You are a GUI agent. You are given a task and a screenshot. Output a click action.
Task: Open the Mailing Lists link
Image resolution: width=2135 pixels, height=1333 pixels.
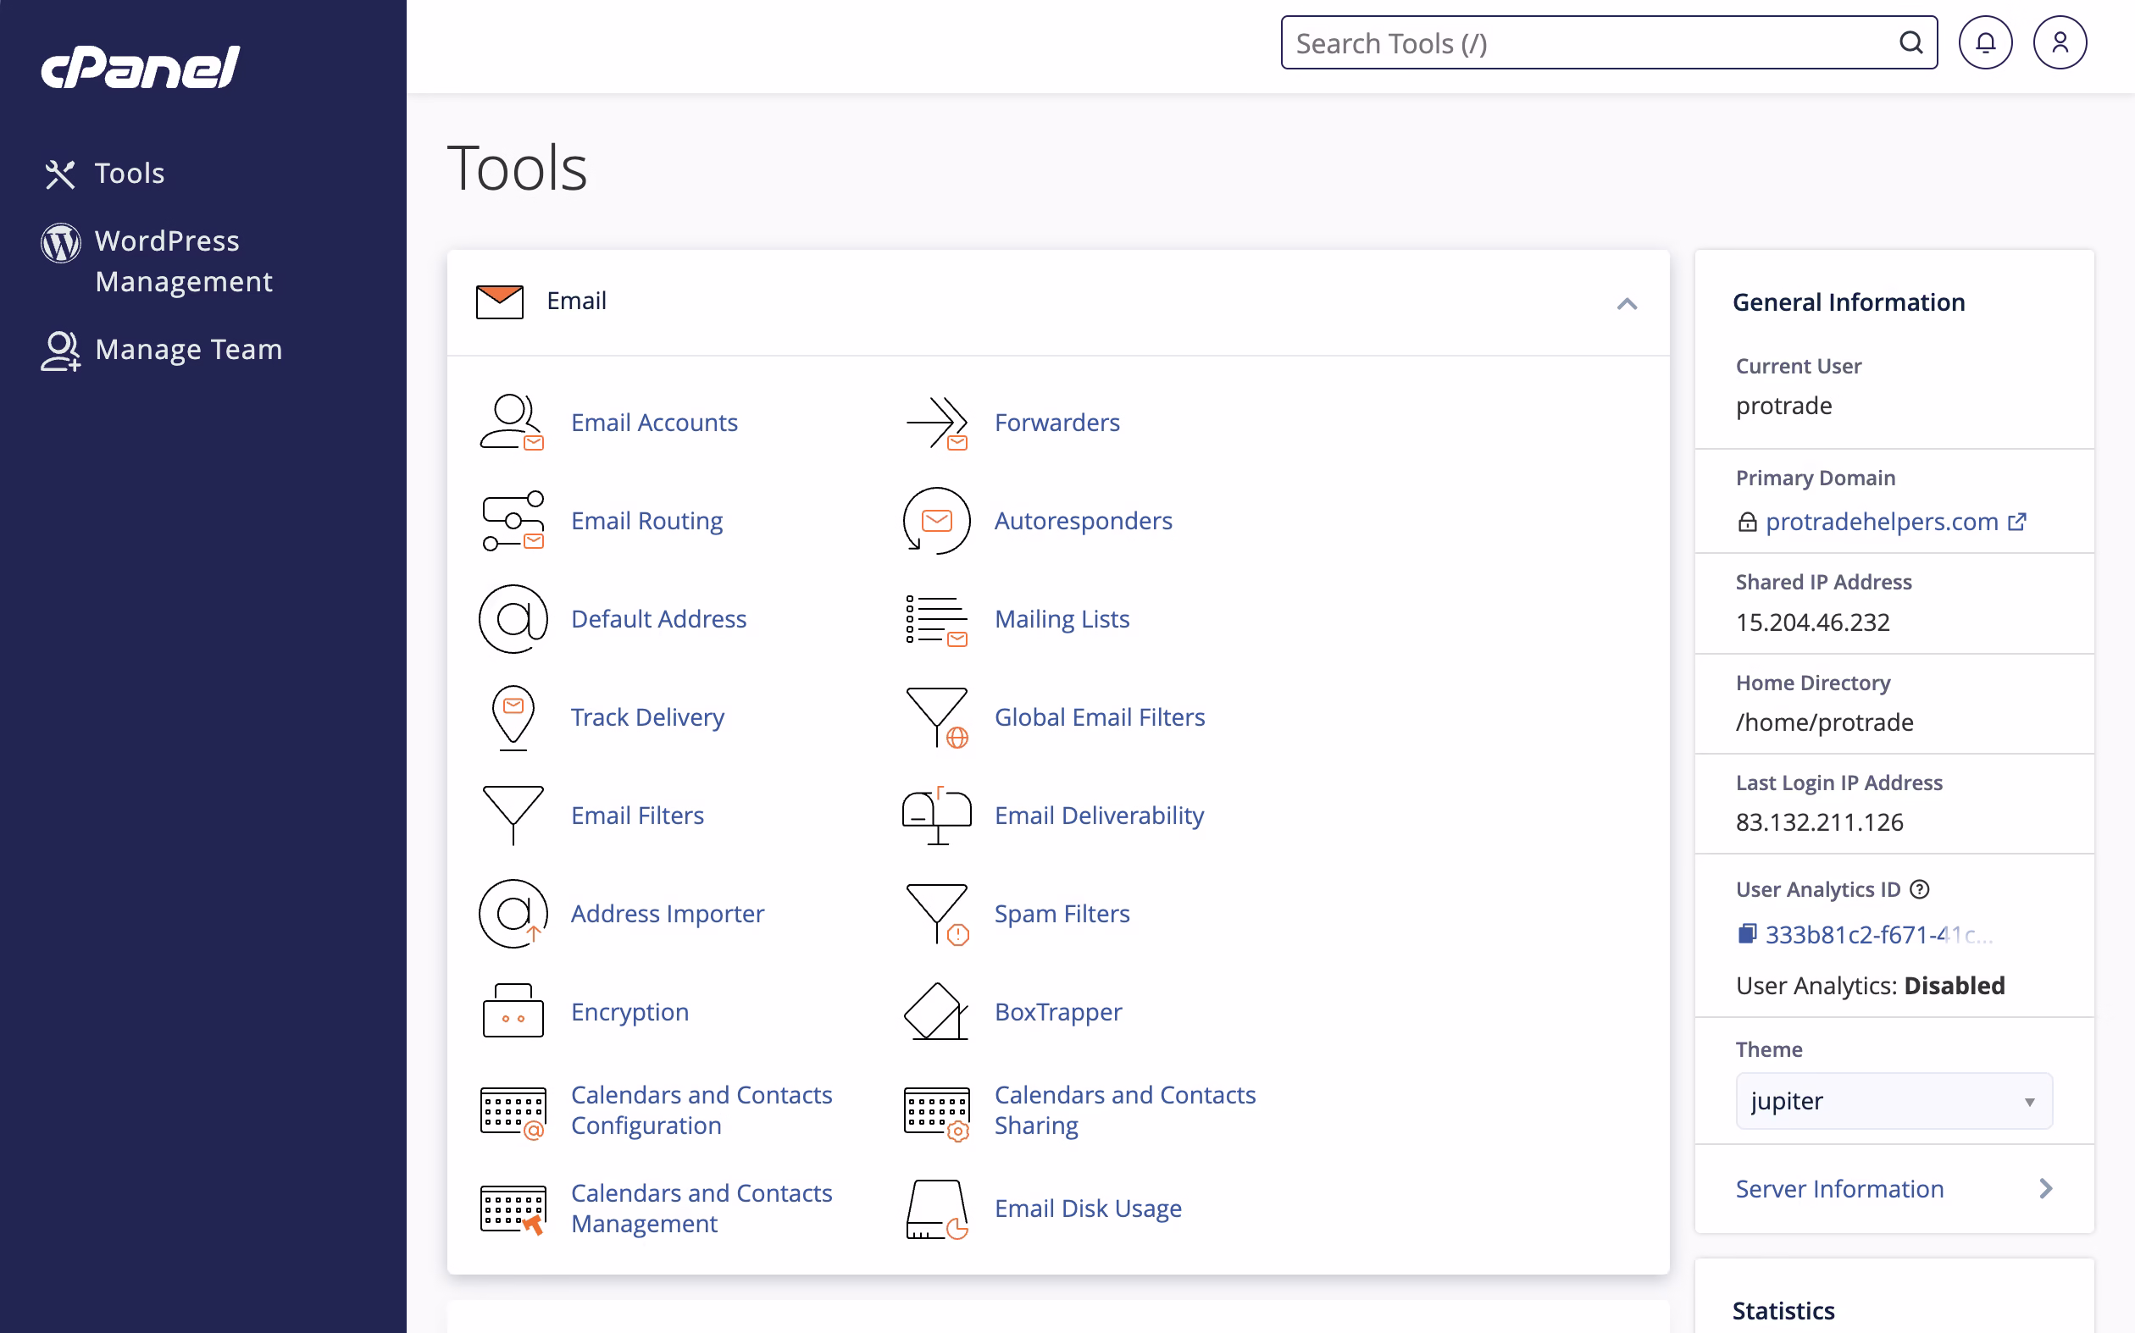pos(1062,619)
